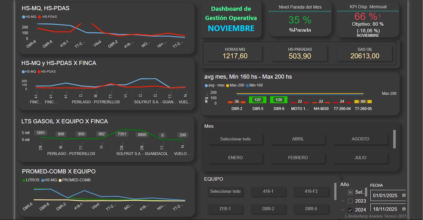Toggle the Sel.. select-all checkbox under Año

point(350,192)
